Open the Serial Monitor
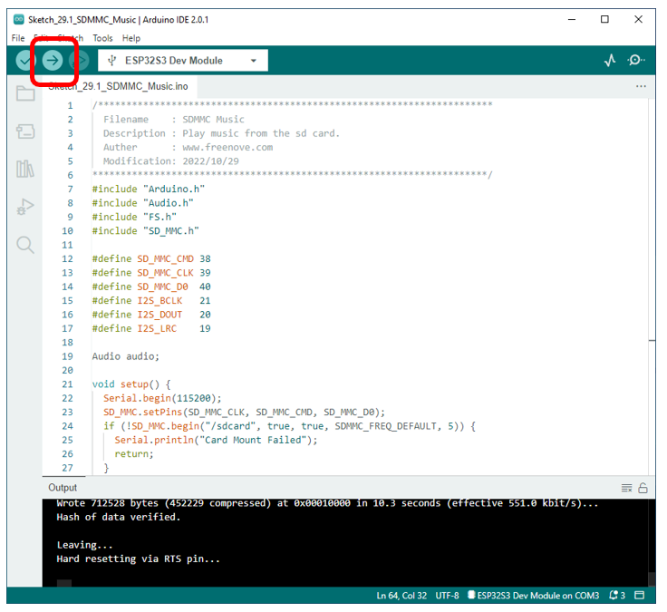The height and width of the screenshot is (612, 667). [x=635, y=60]
